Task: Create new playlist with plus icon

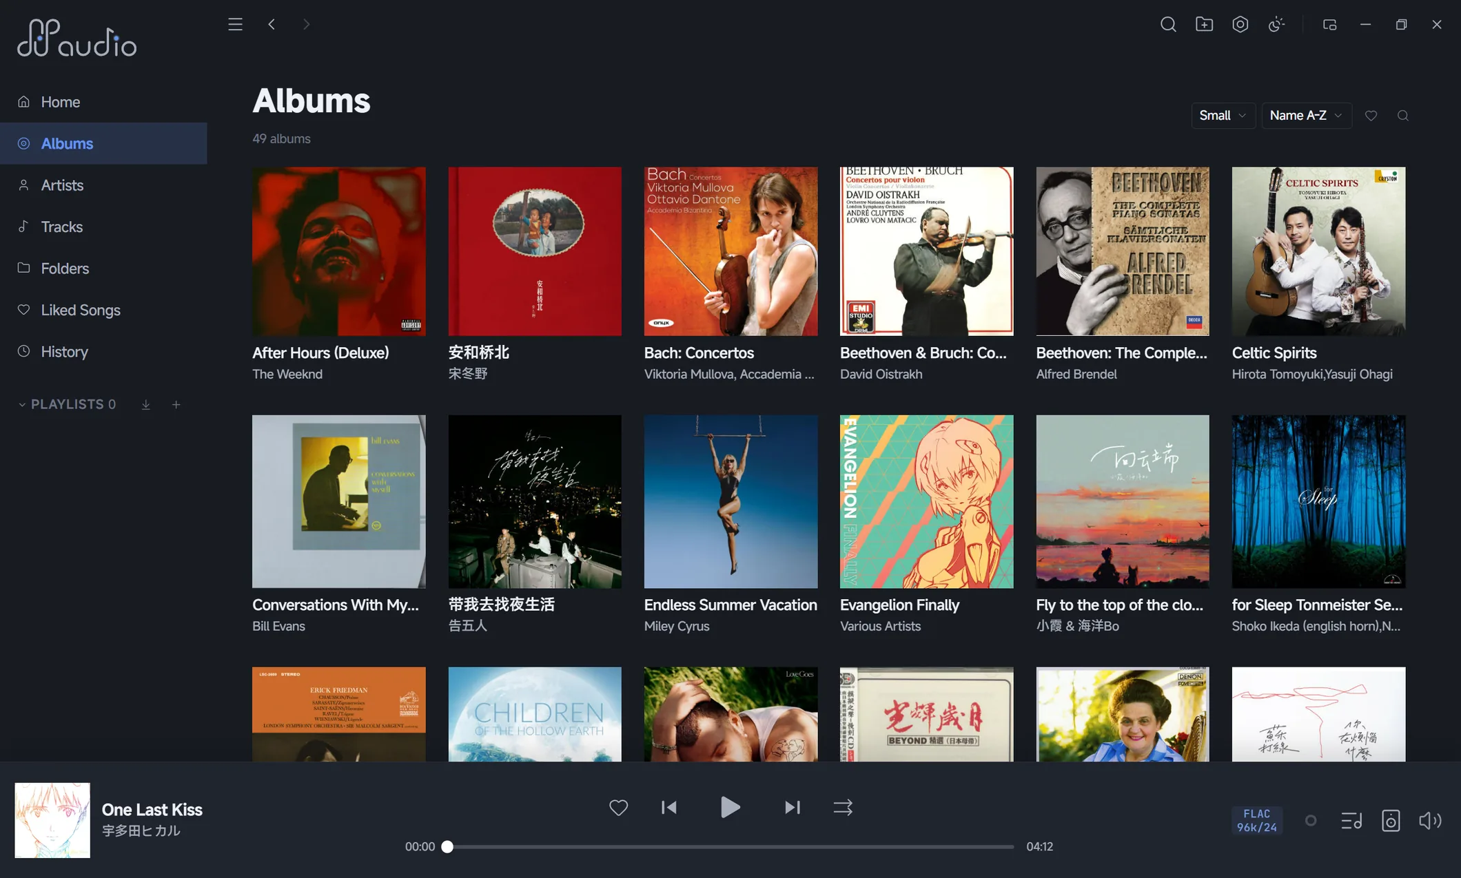Action: (176, 405)
